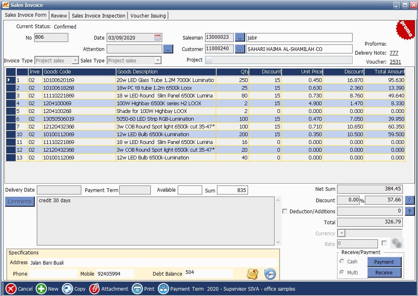Screen dimensions: 418x296
Task: Enable the Deduction/Additions checkbox
Action: (x=285, y=211)
